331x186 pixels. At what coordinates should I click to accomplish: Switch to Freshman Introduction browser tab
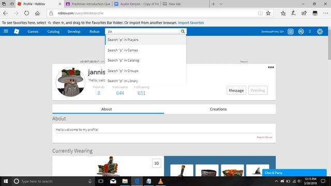pyautogui.click(x=88, y=4)
